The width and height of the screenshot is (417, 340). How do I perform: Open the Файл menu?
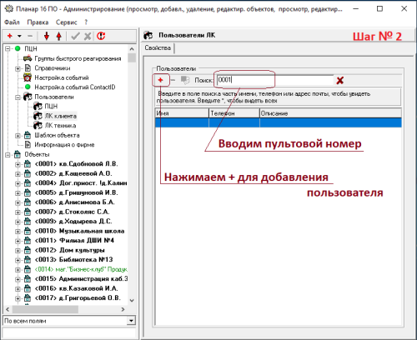[12, 22]
